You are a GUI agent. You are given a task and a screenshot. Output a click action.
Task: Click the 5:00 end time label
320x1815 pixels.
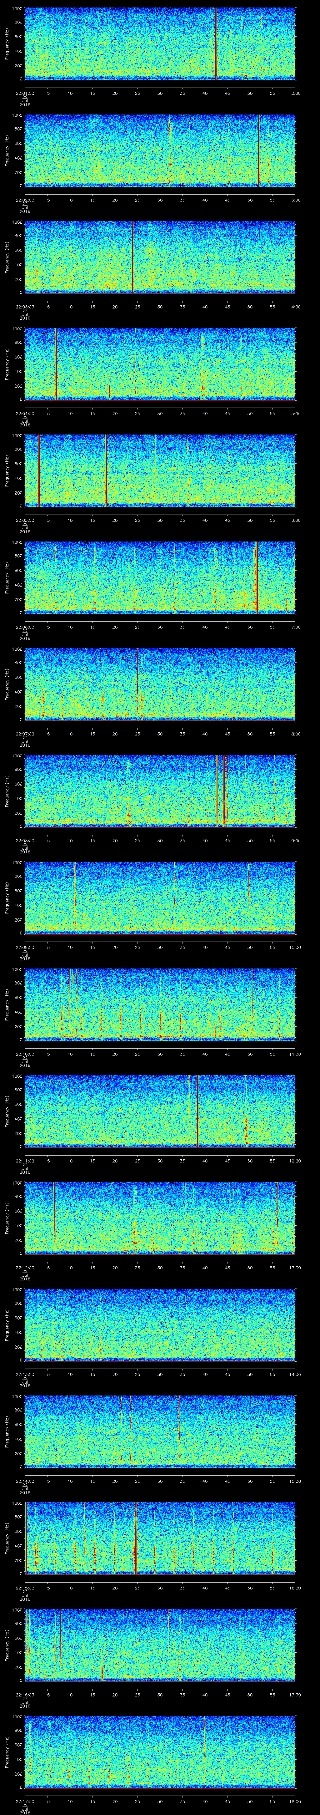[295, 413]
